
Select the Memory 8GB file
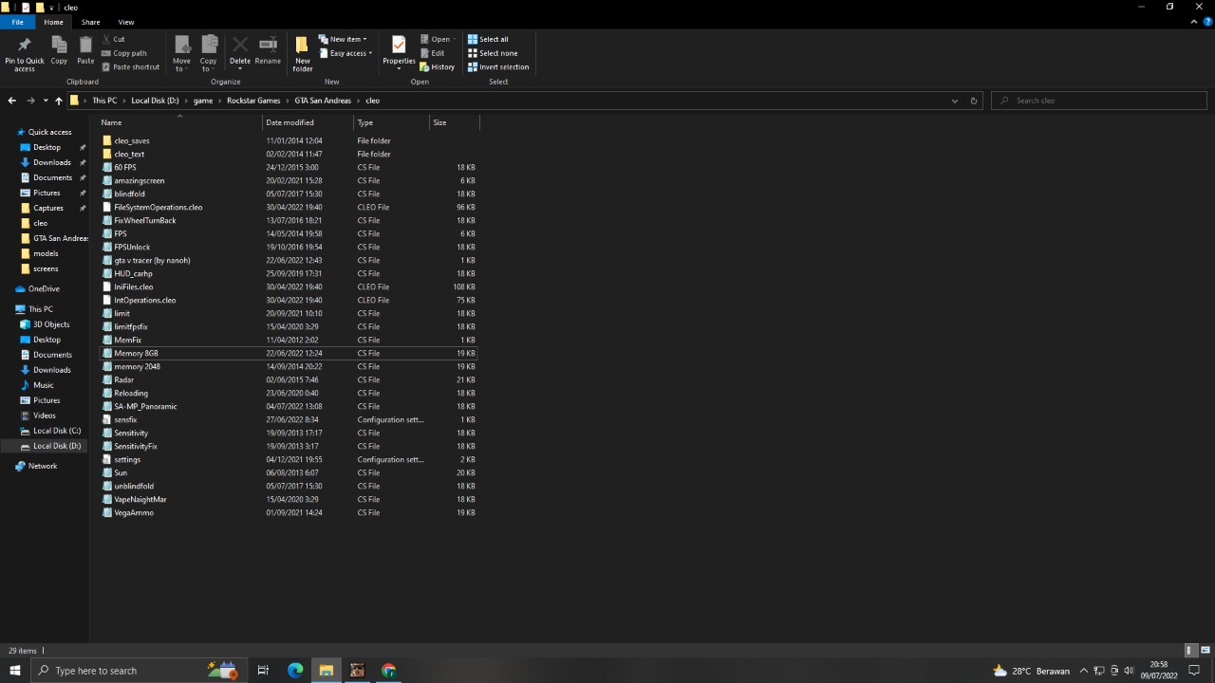289,353
